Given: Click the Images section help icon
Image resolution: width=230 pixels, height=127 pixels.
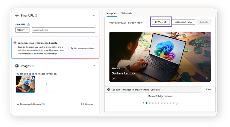Looking at the screenshot, I should pyautogui.click(x=33, y=66).
